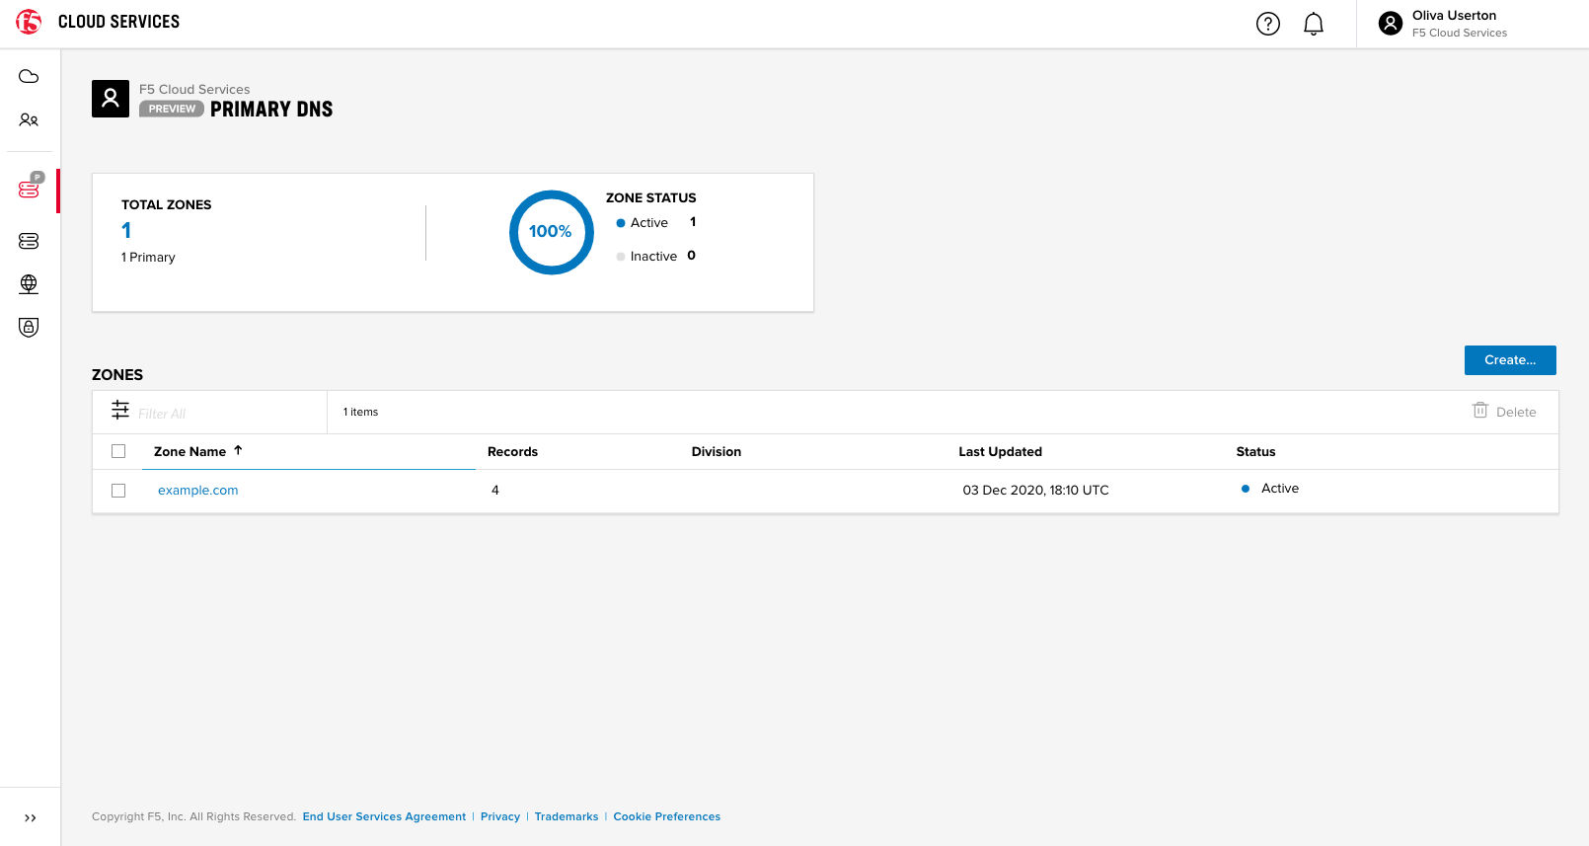The image size is (1589, 846).
Task: Open the example.com zone link
Action: pos(197,491)
